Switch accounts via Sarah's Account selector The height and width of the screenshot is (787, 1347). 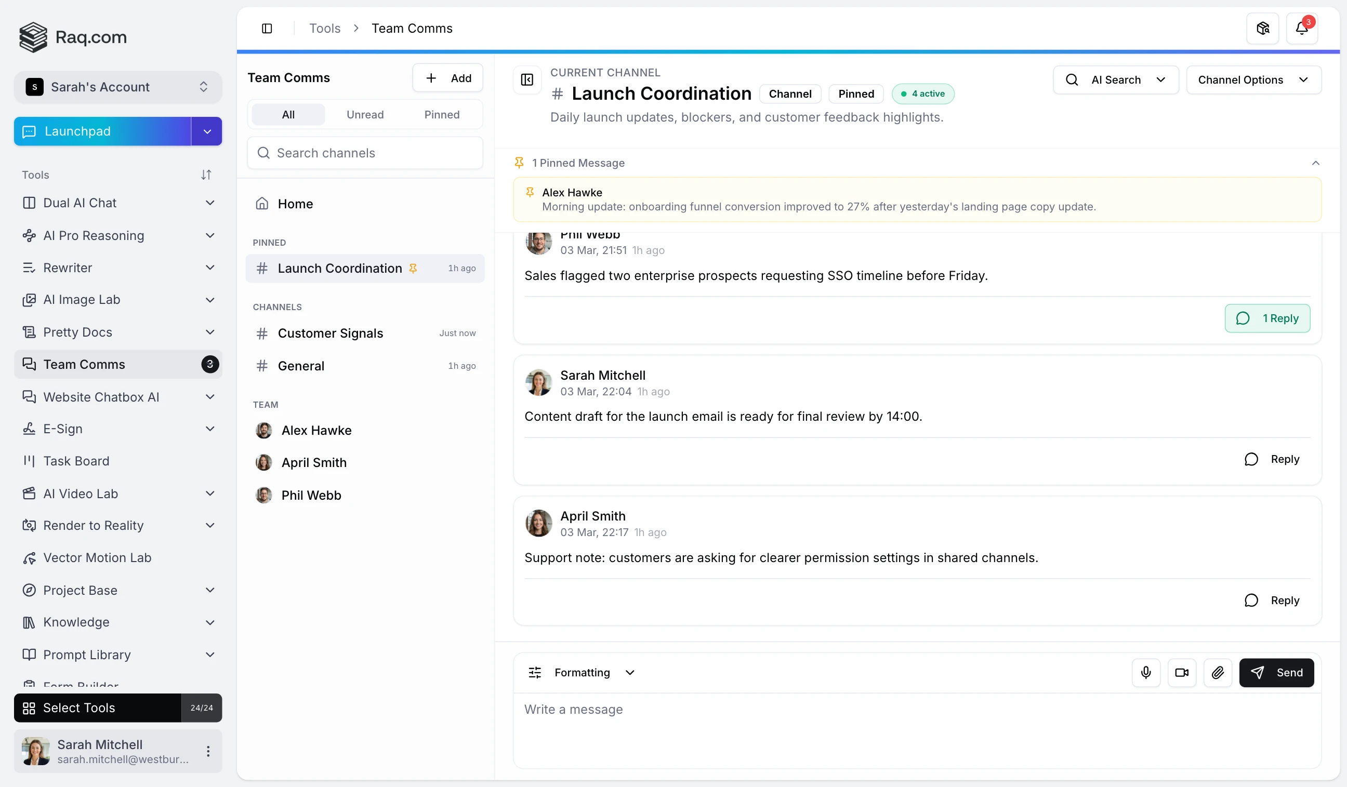[x=117, y=87]
